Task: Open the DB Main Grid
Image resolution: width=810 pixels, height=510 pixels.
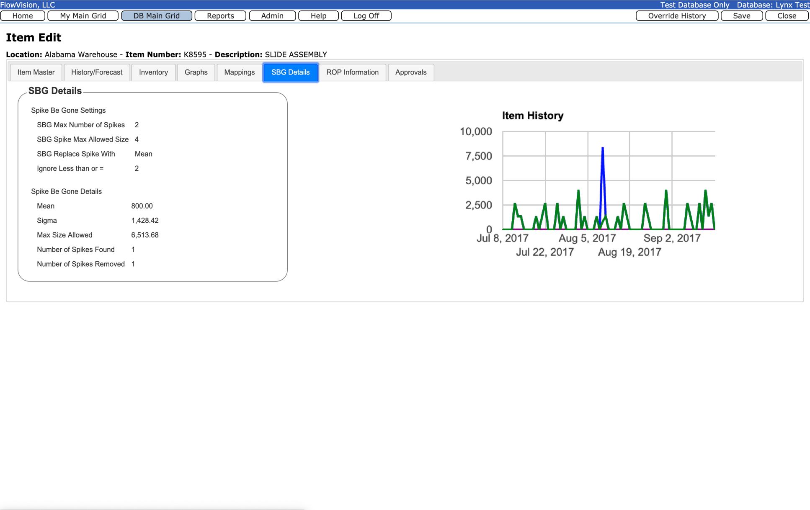Action: (156, 16)
